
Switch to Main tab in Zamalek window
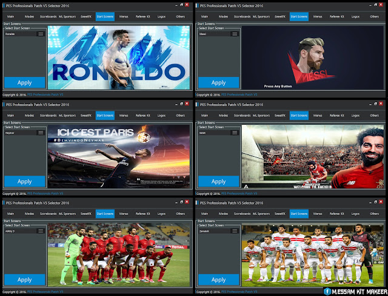click(x=205, y=214)
